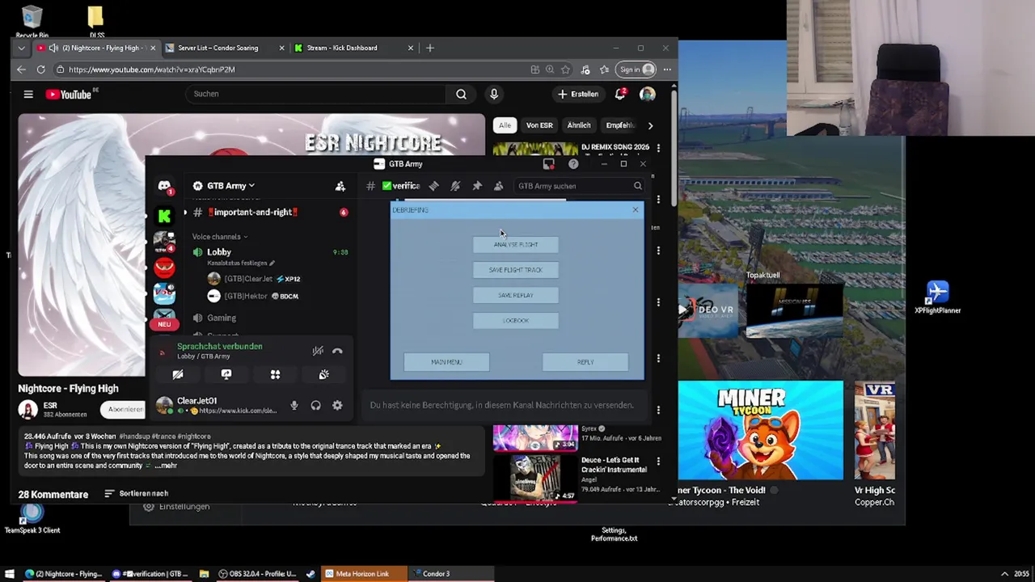Select the Ähnlich filter chip
The image size is (1035, 582).
(x=579, y=125)
